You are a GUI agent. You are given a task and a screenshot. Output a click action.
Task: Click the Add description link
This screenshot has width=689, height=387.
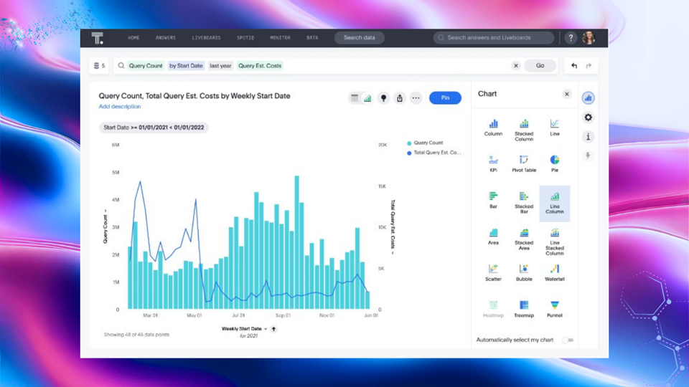[120, 107]
